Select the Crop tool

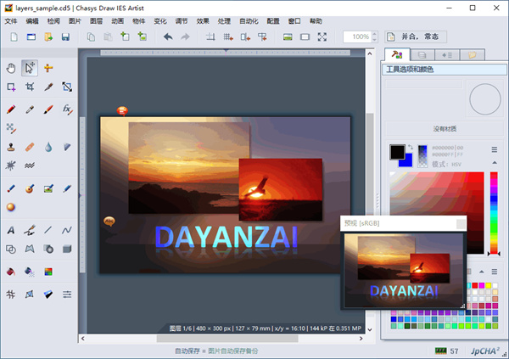[30, 87]
